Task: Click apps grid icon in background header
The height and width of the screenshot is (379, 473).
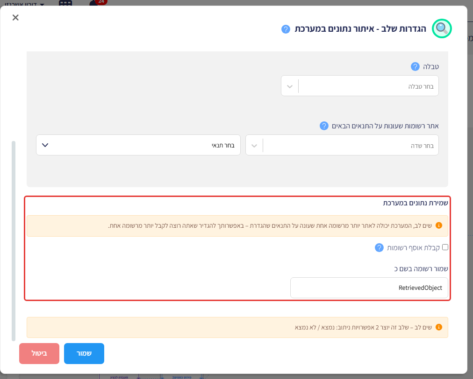Action: (65, 3)
